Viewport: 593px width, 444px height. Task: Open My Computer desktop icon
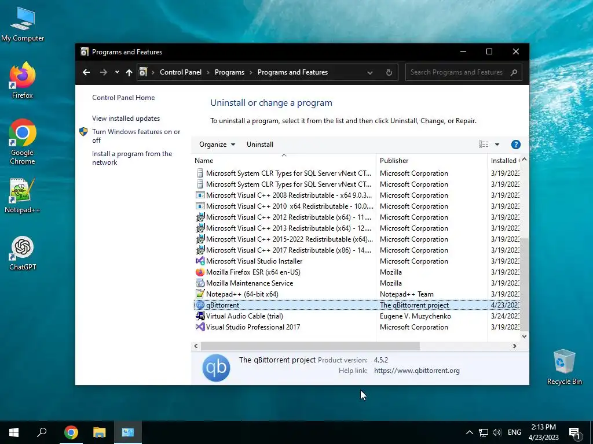pos(23,24)
